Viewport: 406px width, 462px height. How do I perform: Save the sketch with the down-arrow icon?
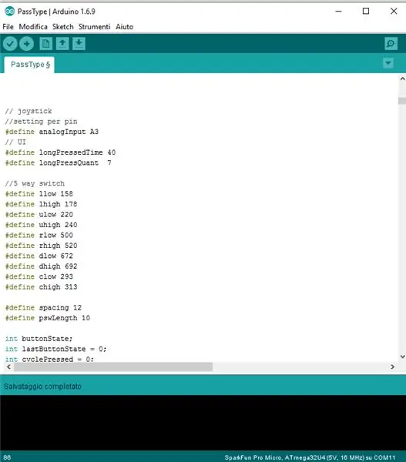79,44
